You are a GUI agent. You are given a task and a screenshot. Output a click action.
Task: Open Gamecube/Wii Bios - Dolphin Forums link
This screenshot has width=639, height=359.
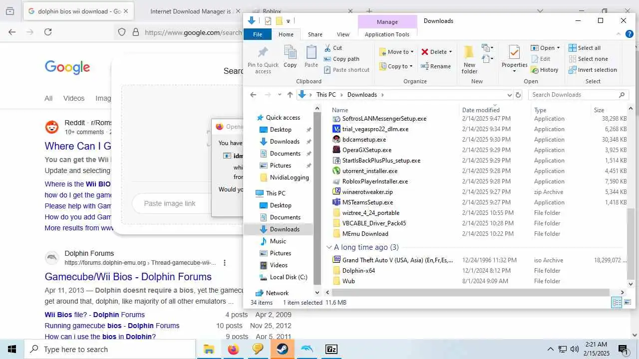coord(128,277)
